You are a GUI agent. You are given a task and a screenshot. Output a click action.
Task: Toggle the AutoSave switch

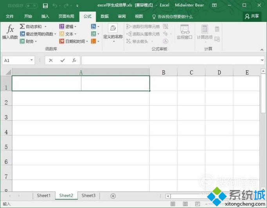pyautogui.click(x=32, y=6)
